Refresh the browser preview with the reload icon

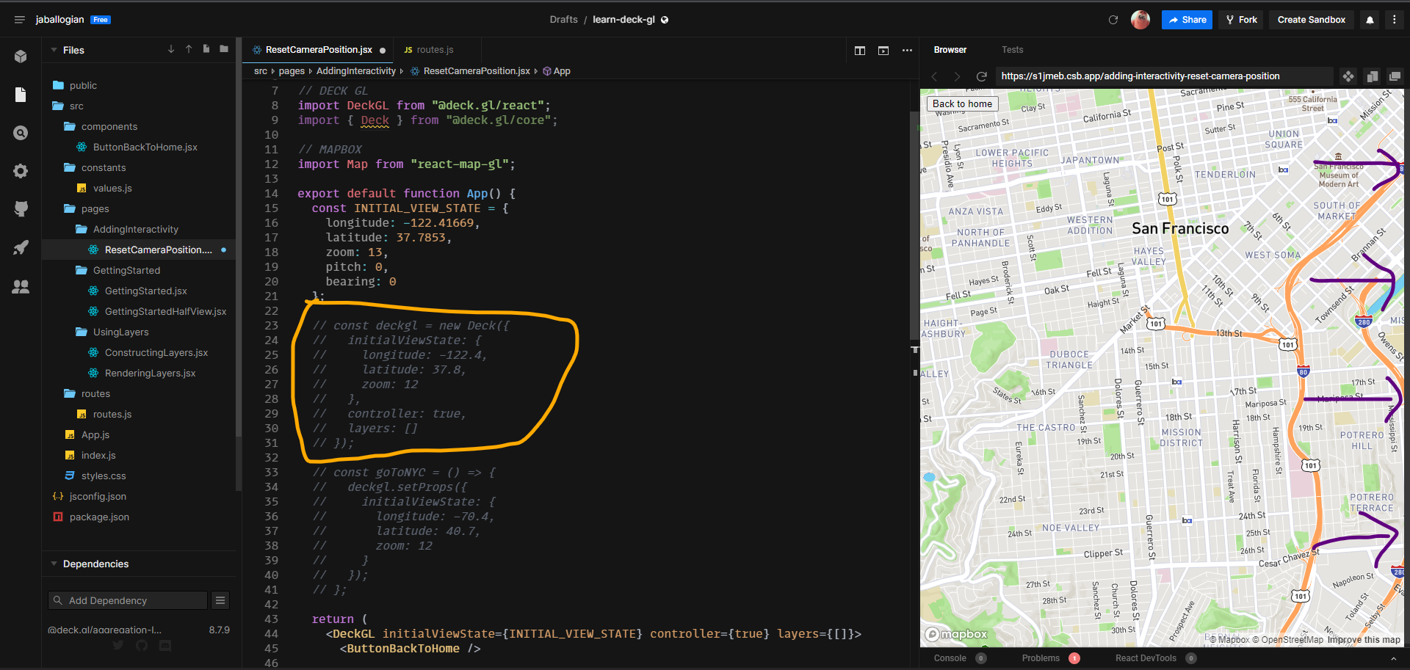(982, 76)
